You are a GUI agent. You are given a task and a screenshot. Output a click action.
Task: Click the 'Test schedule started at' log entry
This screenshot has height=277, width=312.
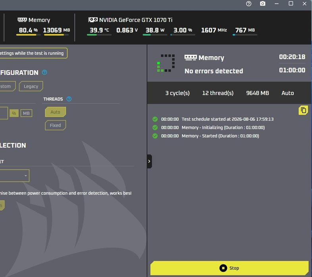pyautogui.click(x=227, y=119)
